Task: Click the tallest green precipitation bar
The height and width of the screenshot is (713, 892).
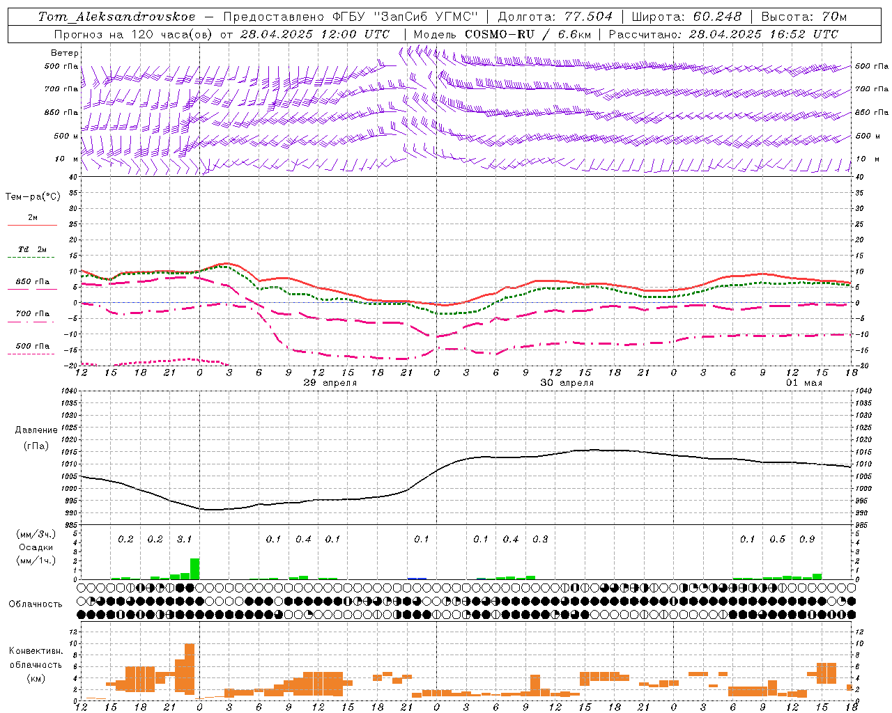Action: tap(194, 569)
